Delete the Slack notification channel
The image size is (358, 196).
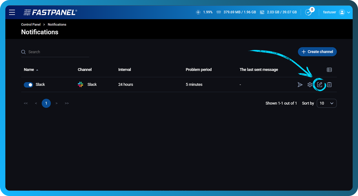click(x=329, y=85)
